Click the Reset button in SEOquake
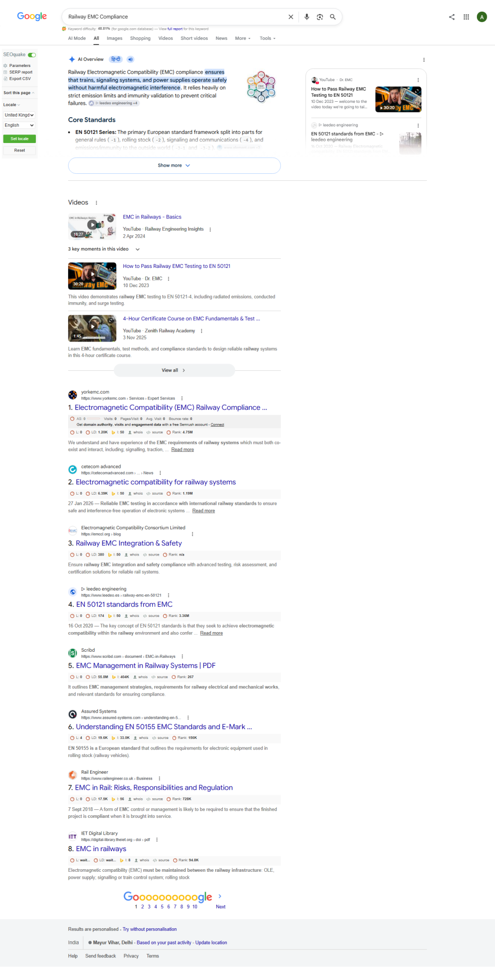This screenshot has height=967, width=495. click(x=19, y=150)
